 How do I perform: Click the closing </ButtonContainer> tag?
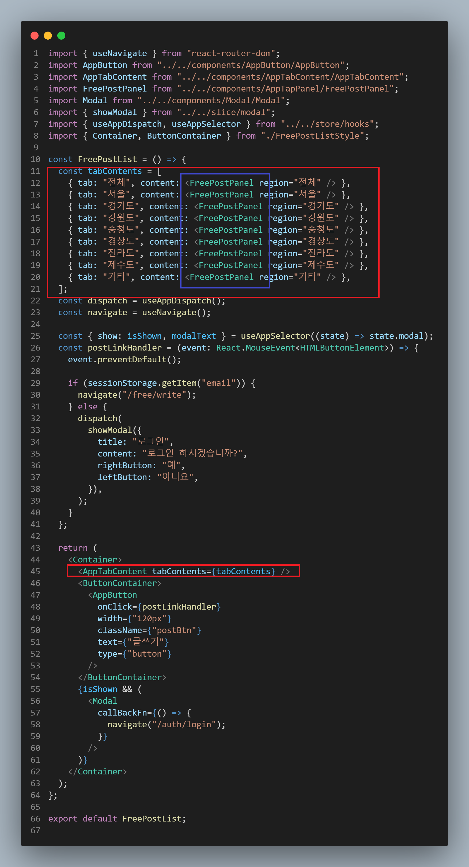(x=122, y=678)
